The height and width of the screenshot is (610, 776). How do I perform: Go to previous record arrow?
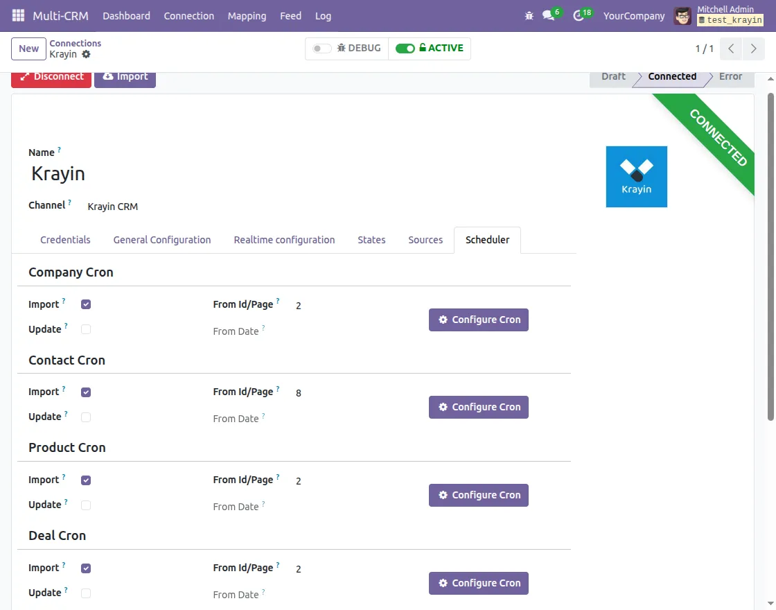(x=731, y=49)
